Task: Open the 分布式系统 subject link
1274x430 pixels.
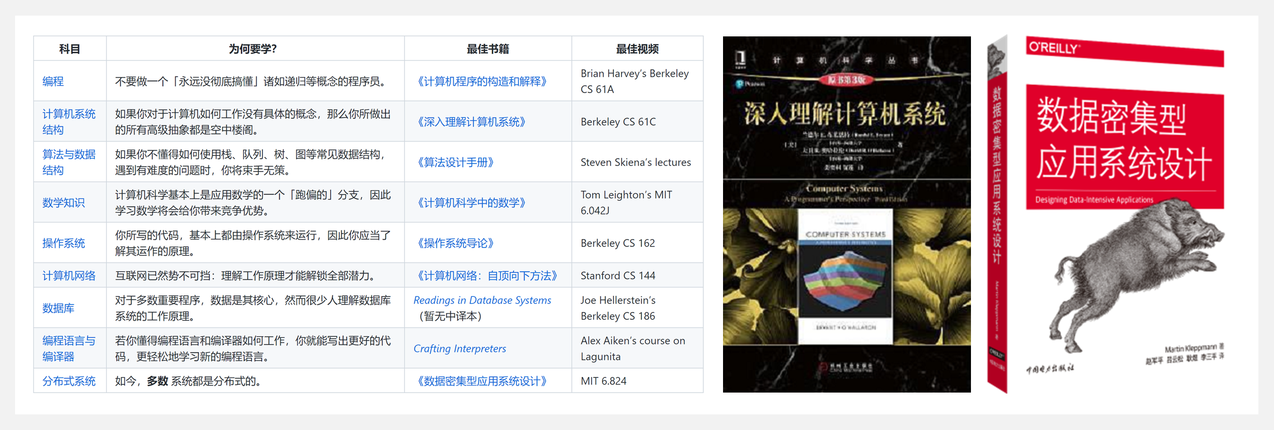Action: pos(69,381)
